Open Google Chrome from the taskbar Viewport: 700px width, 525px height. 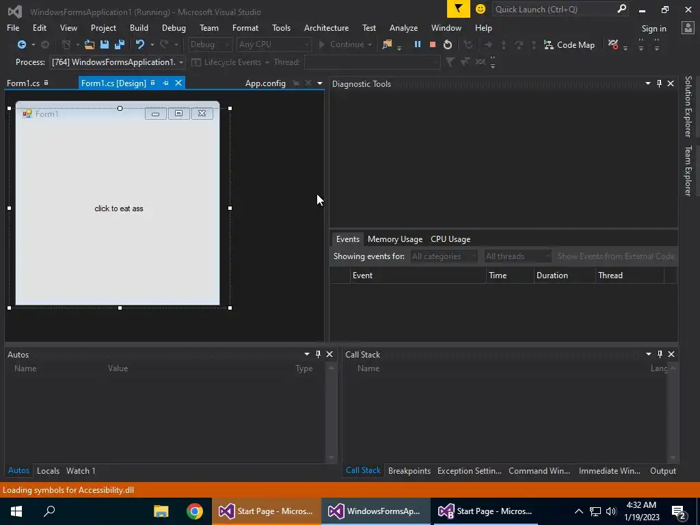coord(195,511)
